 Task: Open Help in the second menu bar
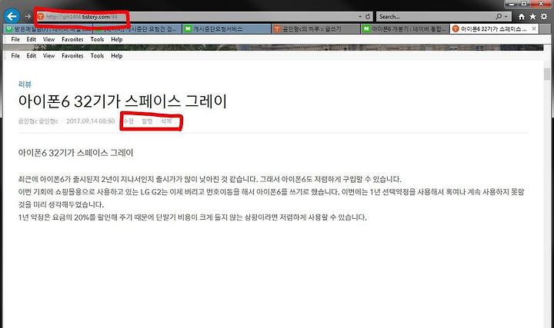click(x=117, y=56)
